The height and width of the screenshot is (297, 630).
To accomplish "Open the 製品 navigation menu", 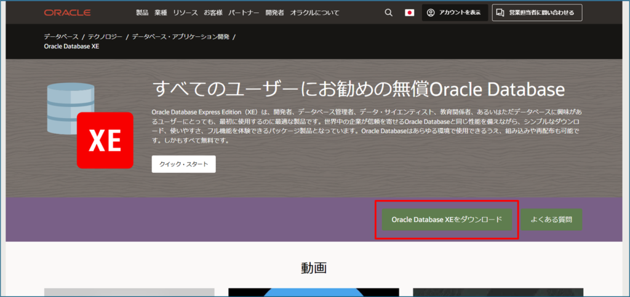I will pyautogui.click(x=142, y=12).
